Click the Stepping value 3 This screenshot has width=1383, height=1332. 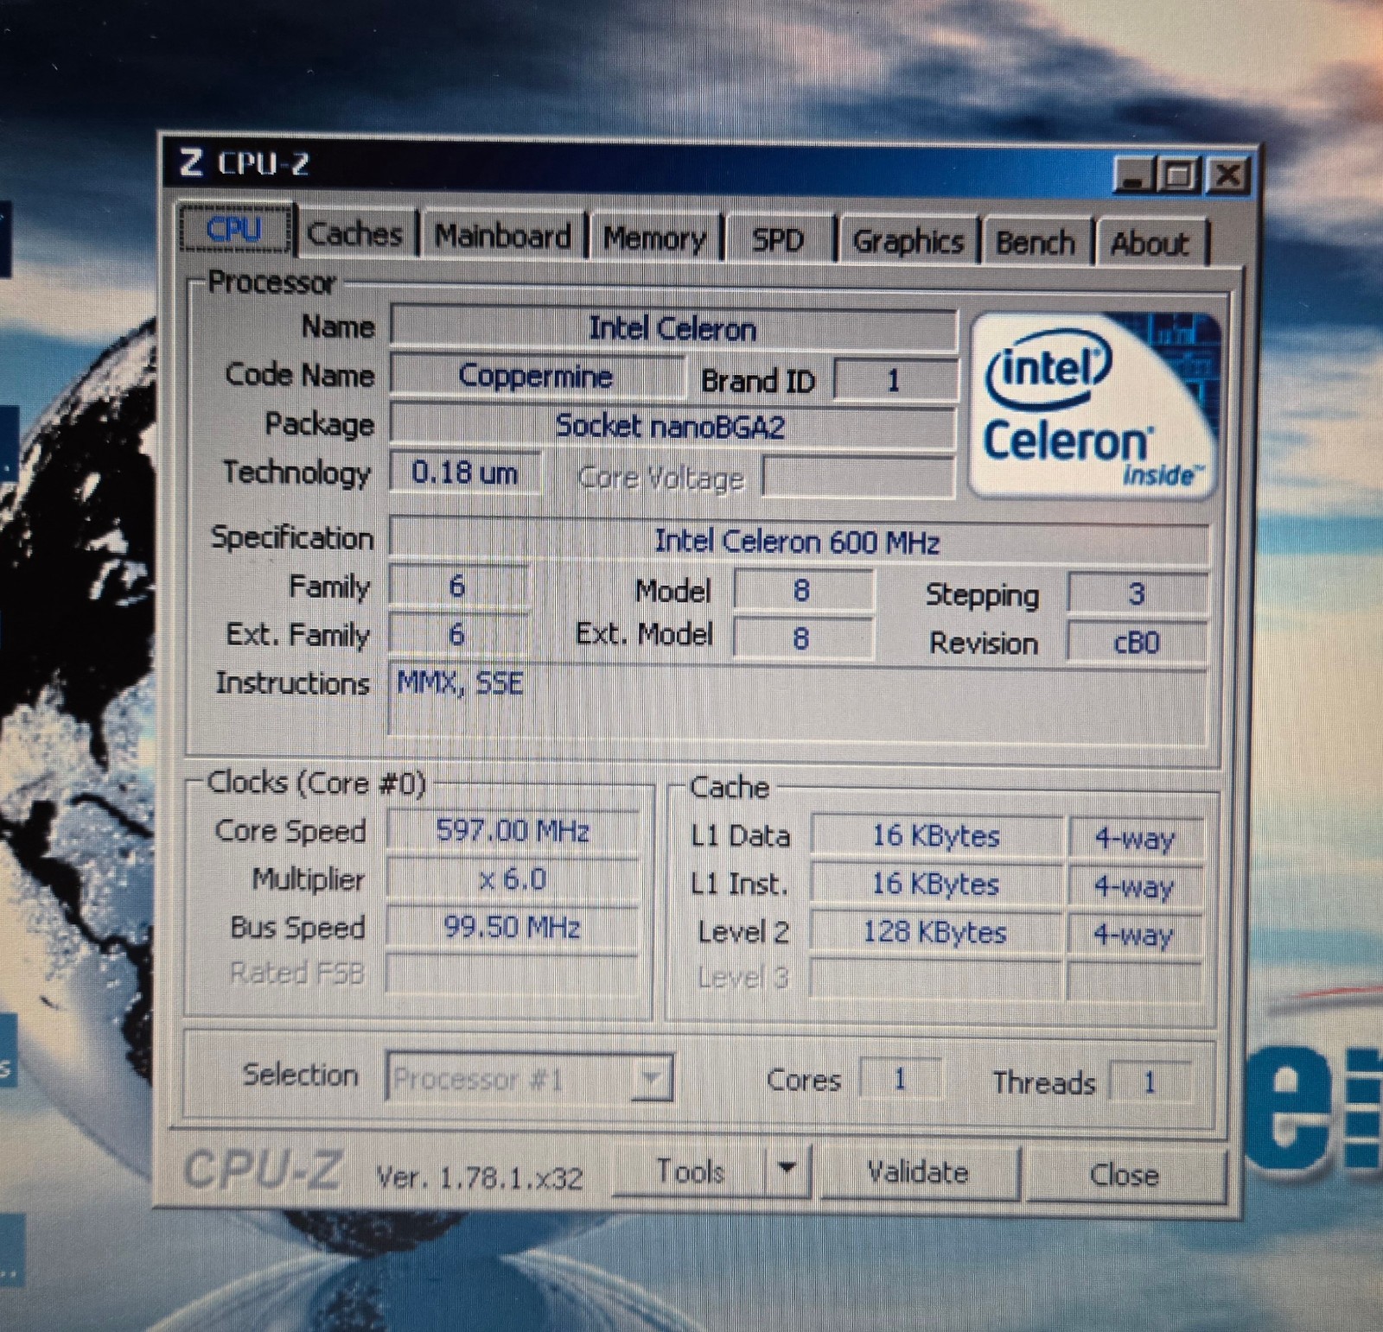point(1136,593)
